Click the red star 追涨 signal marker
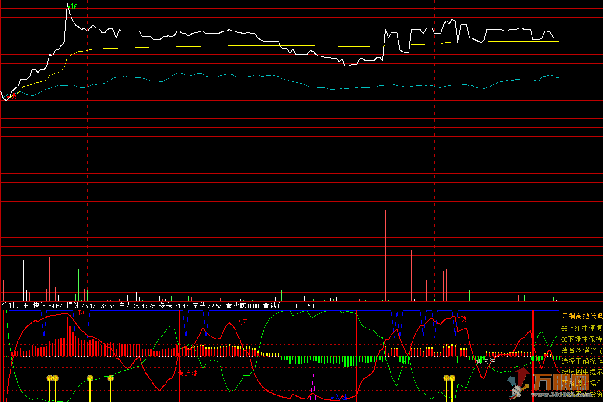This screenshot has width=603, height=402. pyautogui.click(x=188, y=374)
